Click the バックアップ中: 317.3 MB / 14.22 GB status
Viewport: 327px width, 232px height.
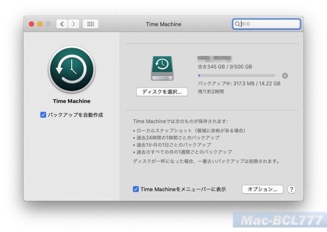coord(239,84)
